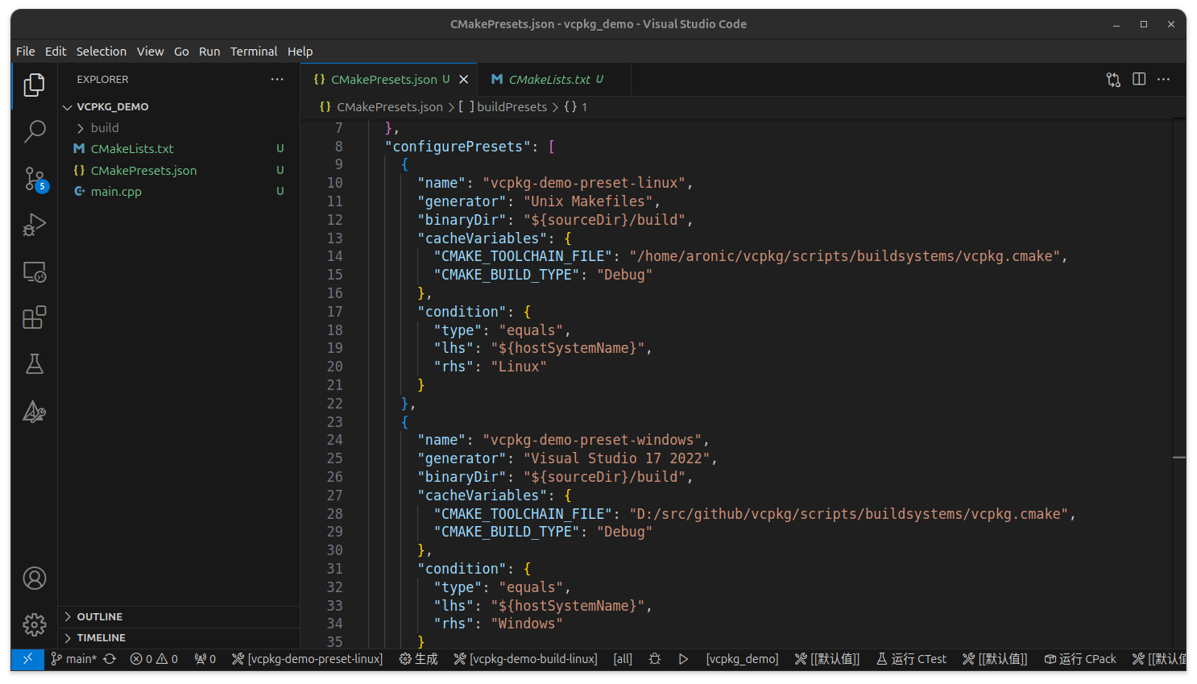1197x684 pixels.
Task: Select build target [all] in status bar
Action: (x=623, y=659)
